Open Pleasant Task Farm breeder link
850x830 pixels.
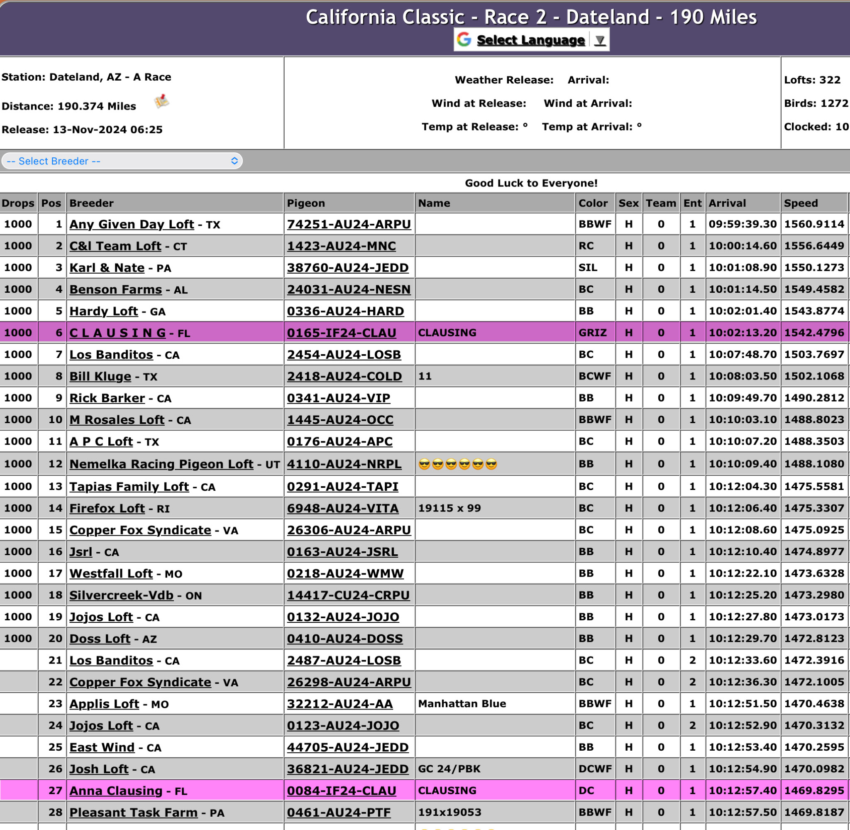(133, 813)
